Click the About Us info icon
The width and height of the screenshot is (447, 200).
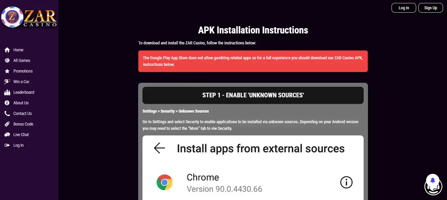[7, 103]
